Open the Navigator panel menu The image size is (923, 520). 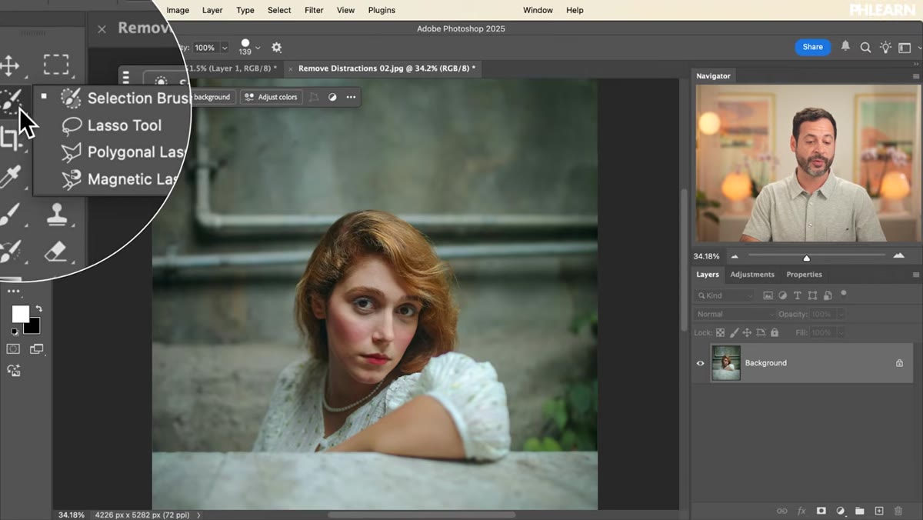pos(915,76)
